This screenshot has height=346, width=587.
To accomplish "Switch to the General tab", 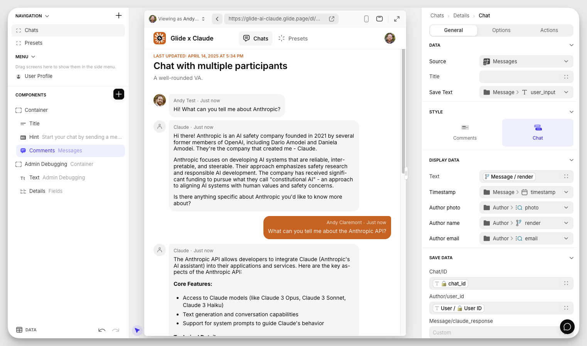I will click(x=454, y=30).
